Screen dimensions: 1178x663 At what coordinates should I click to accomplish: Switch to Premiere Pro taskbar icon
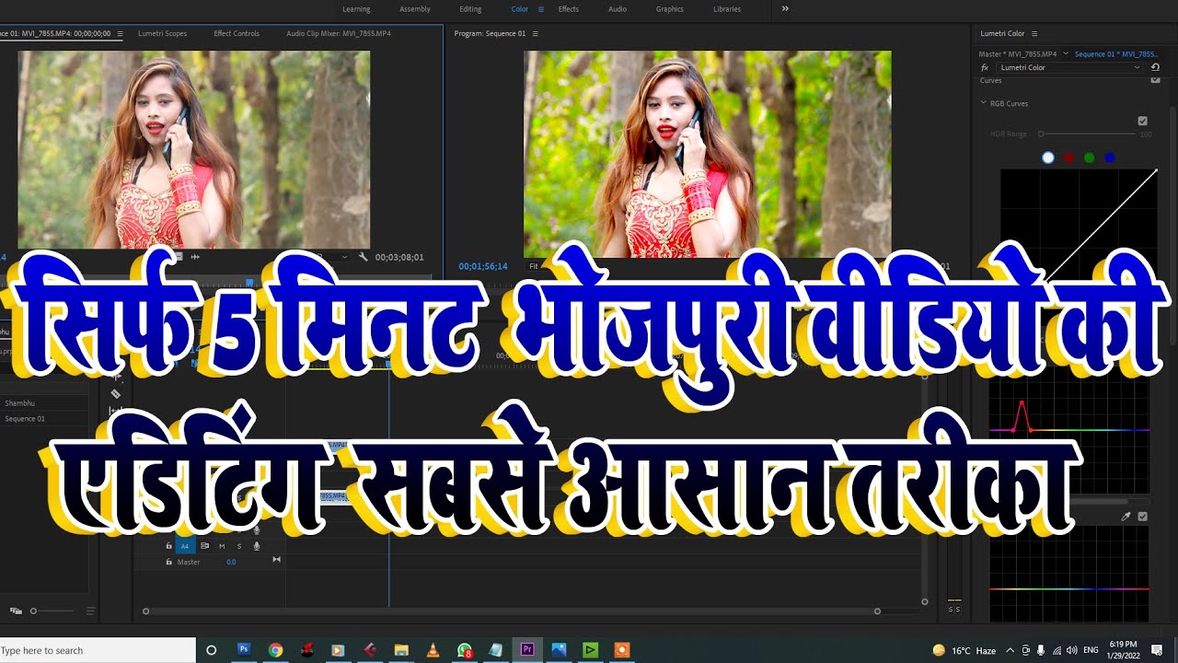[527, 650]
